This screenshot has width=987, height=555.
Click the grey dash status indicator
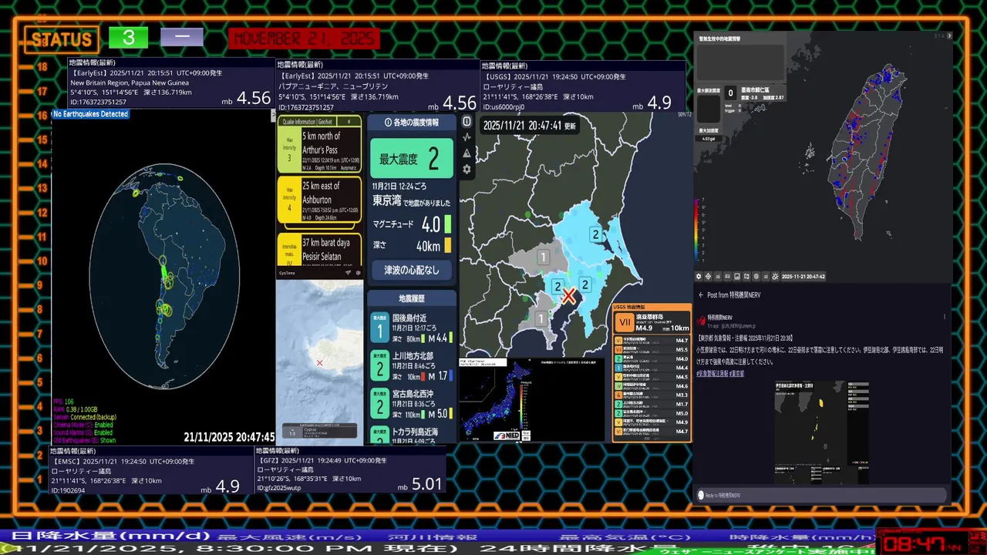pos(182,37)
